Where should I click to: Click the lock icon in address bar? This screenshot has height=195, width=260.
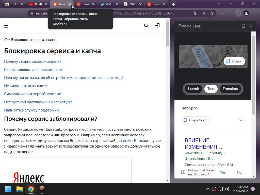[x=32, y=13]
